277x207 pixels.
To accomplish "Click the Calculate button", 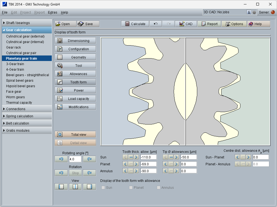I will (x=135, y=24).
